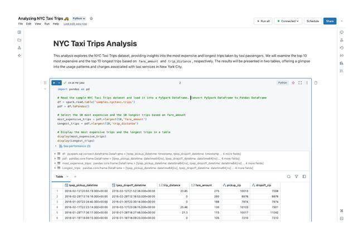This screenshot has width=357, height=231.
Task: Open the View menu
Action: pos(38,24)
